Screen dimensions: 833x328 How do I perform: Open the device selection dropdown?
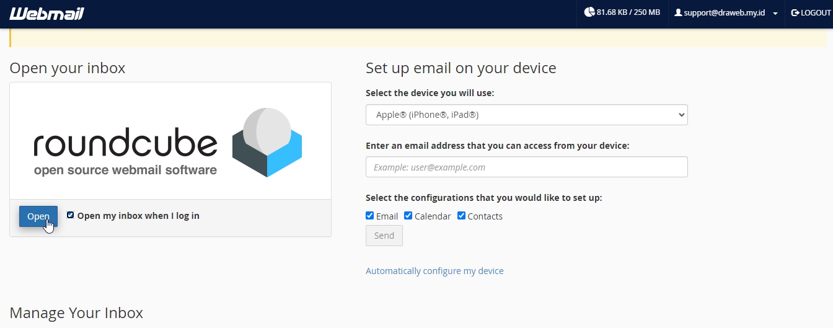click(x=527, y=115)
